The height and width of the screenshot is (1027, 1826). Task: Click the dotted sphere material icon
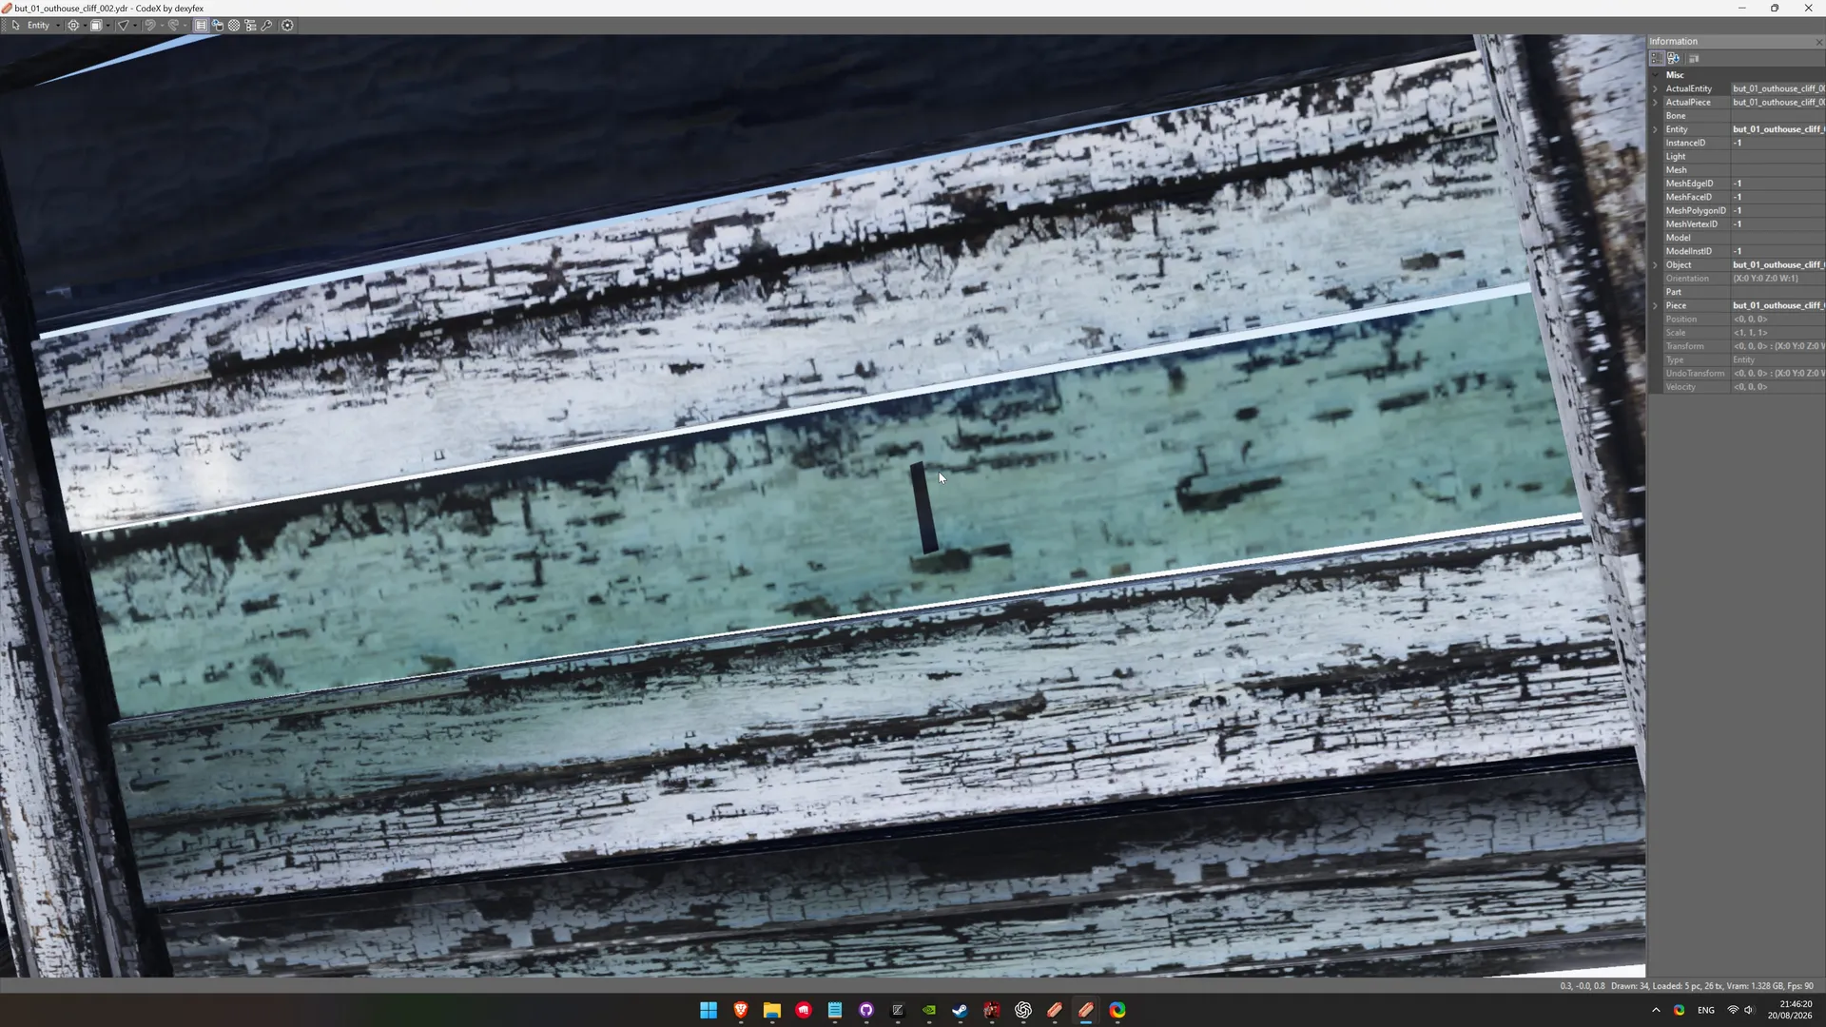234,26
